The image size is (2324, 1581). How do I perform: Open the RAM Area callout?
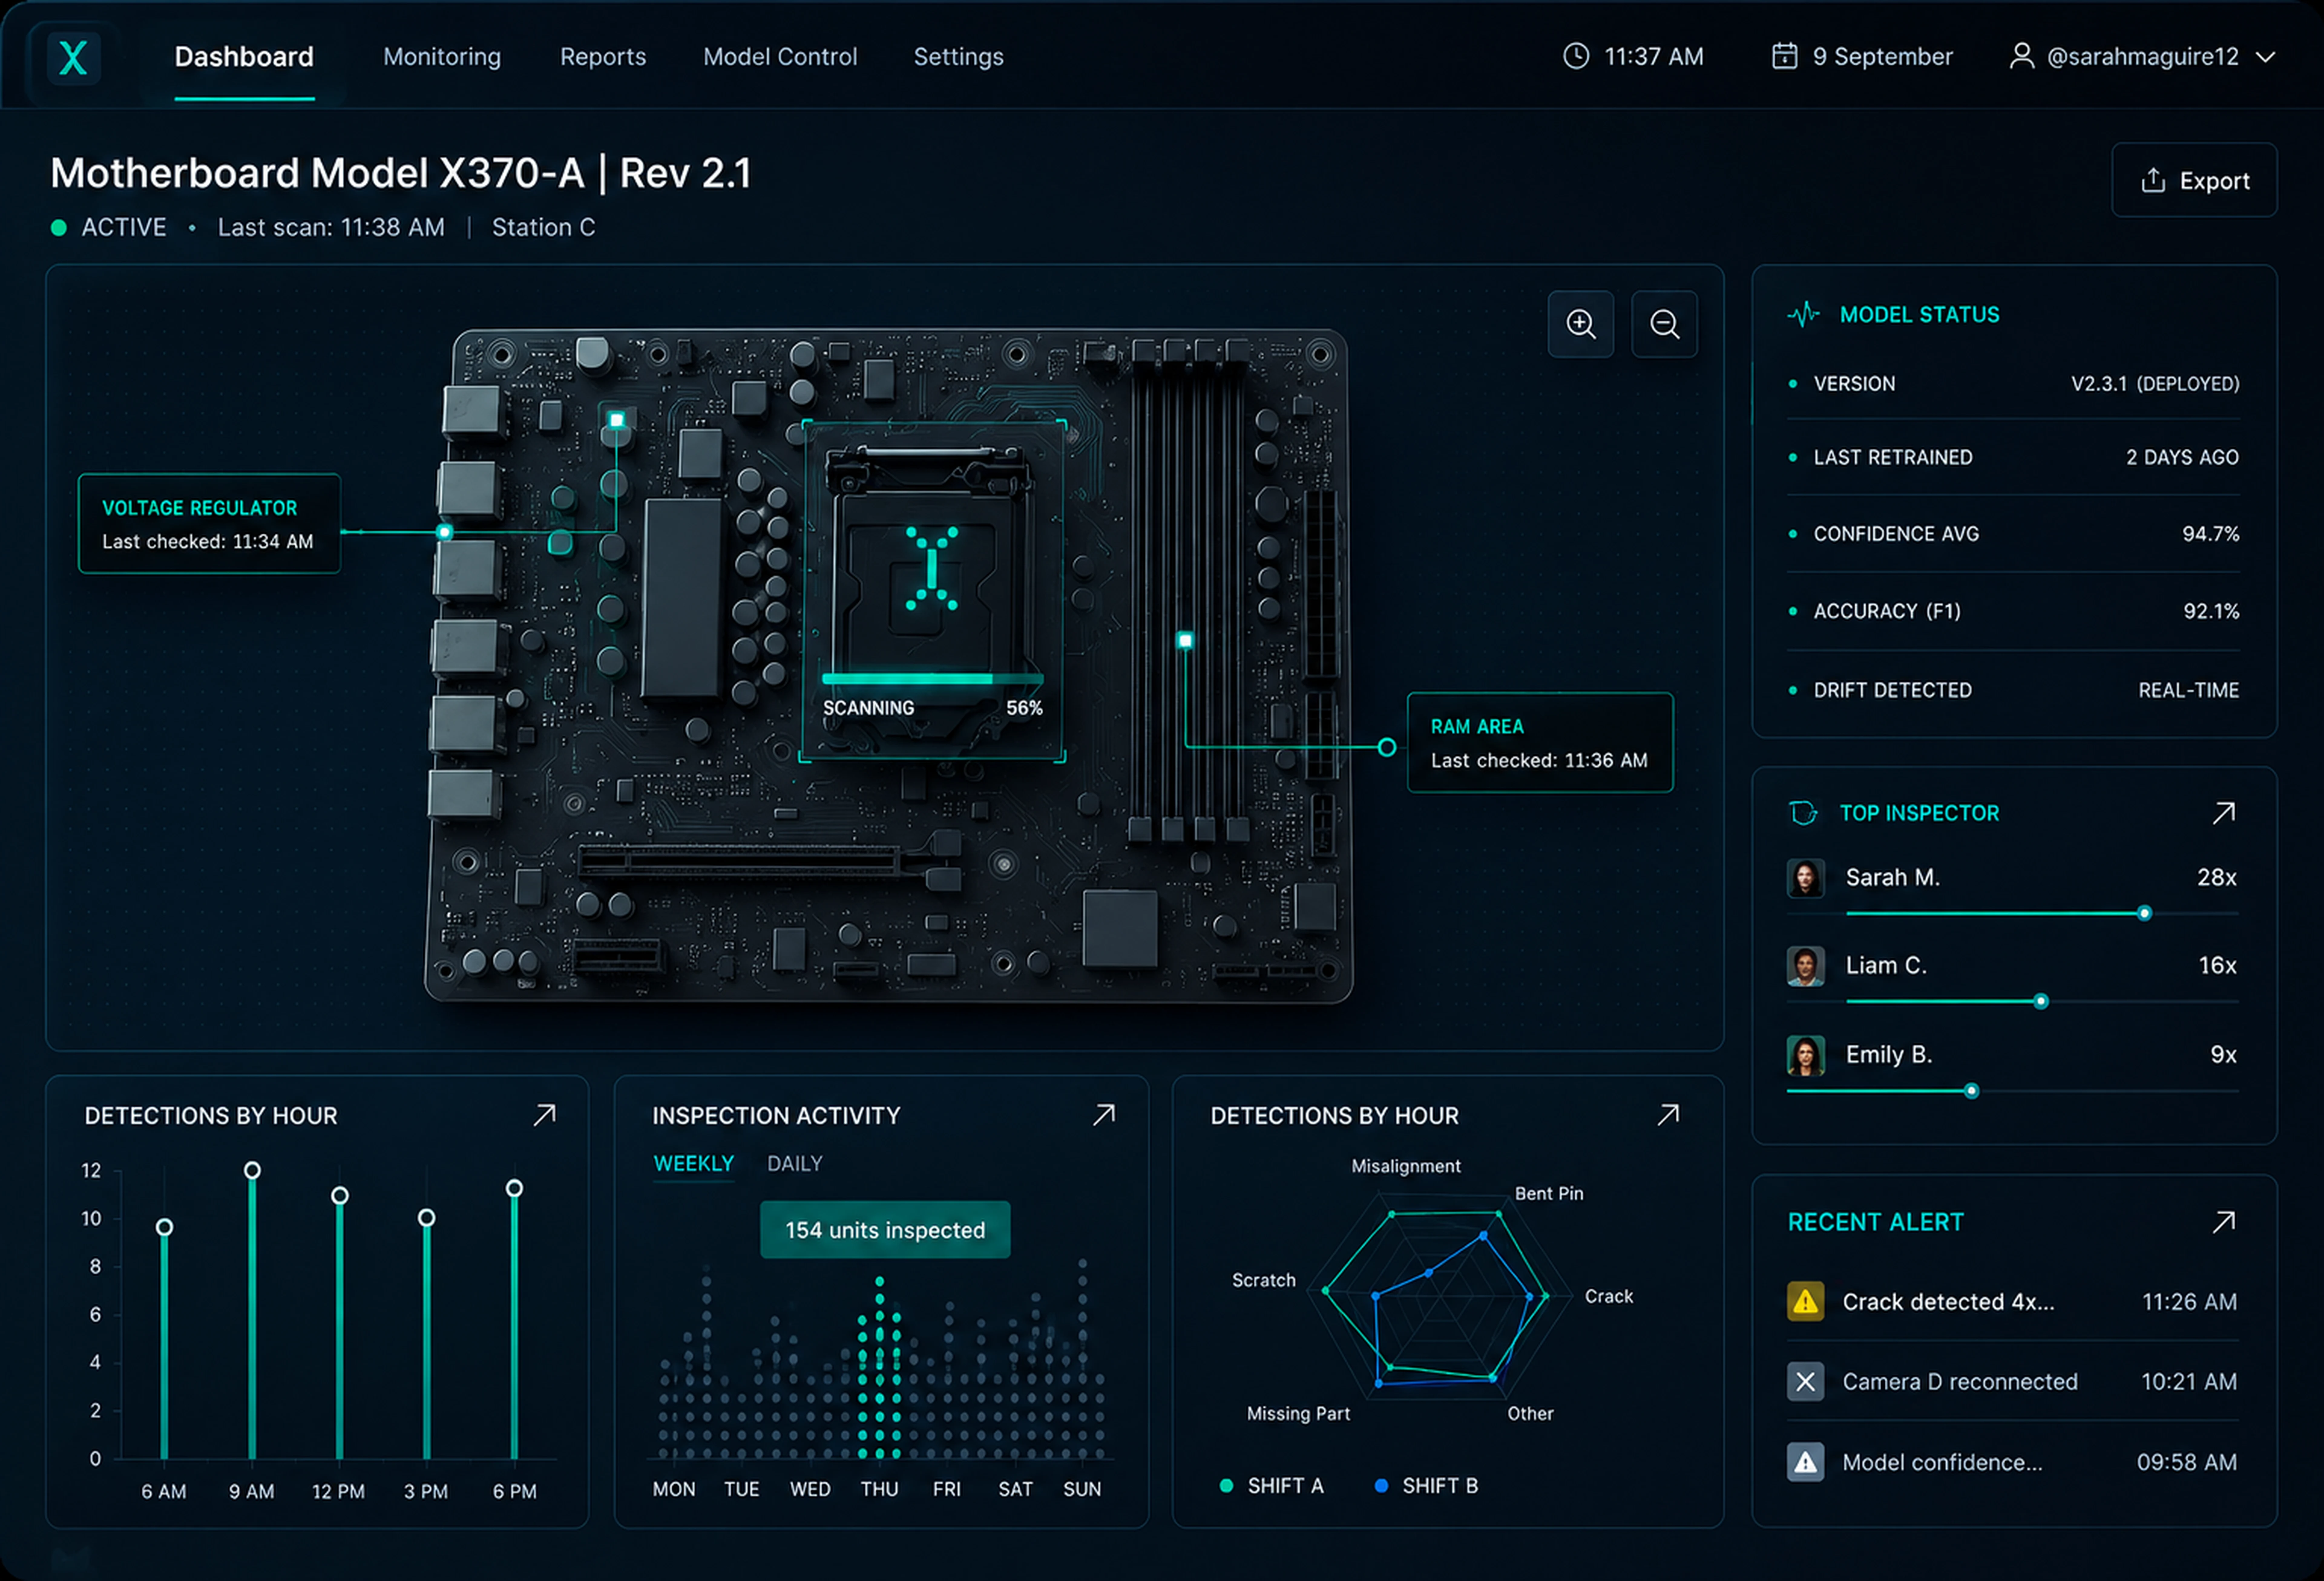point(1540,743)
